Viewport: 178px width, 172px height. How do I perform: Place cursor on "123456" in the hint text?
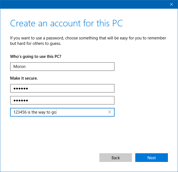coord(20,112)
